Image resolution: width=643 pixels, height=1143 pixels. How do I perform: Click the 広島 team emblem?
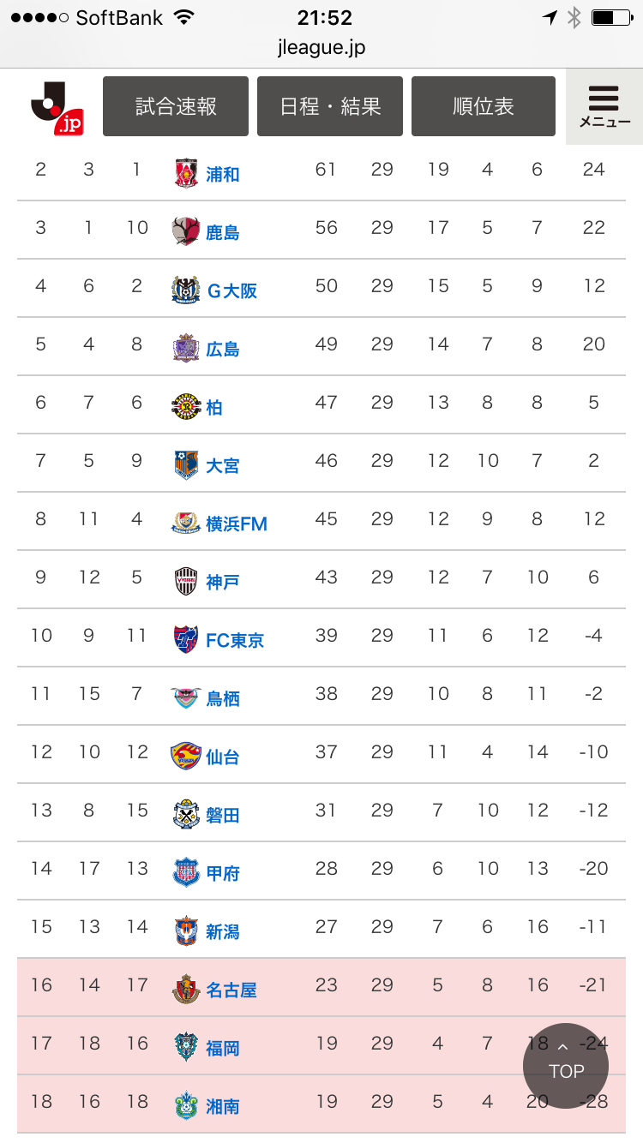pos(186,348)
